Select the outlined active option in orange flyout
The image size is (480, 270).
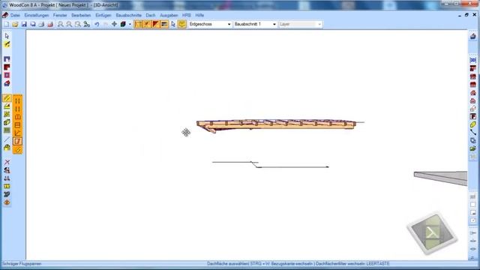pos(17,141)
